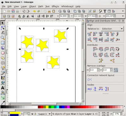This screenshot has width=126, height=116.
Task: Expand the tool controls bar overflow arrow
Action: 123,16
